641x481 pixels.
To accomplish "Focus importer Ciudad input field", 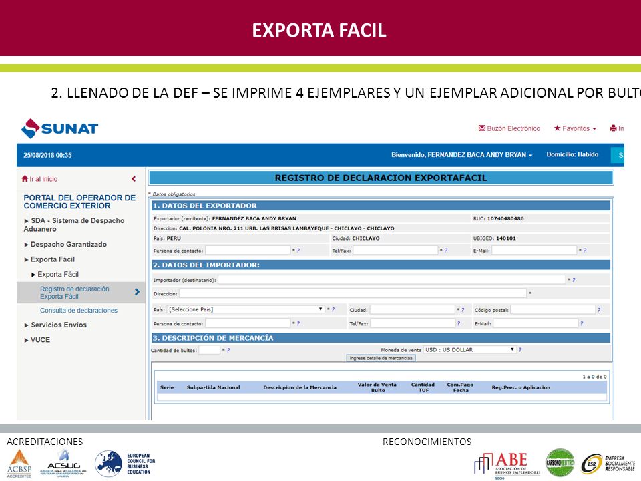I will (x=412, y=309).
